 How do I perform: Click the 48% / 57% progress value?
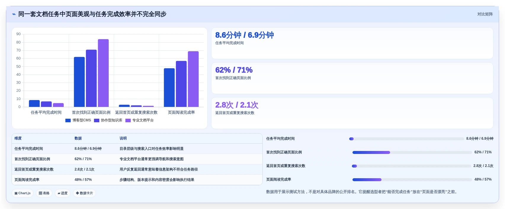[x=483, y=180]
